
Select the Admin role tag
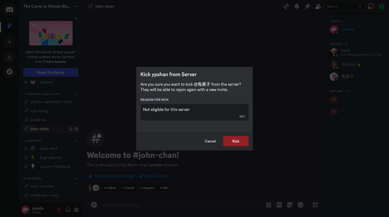click(x=110, y=188)
